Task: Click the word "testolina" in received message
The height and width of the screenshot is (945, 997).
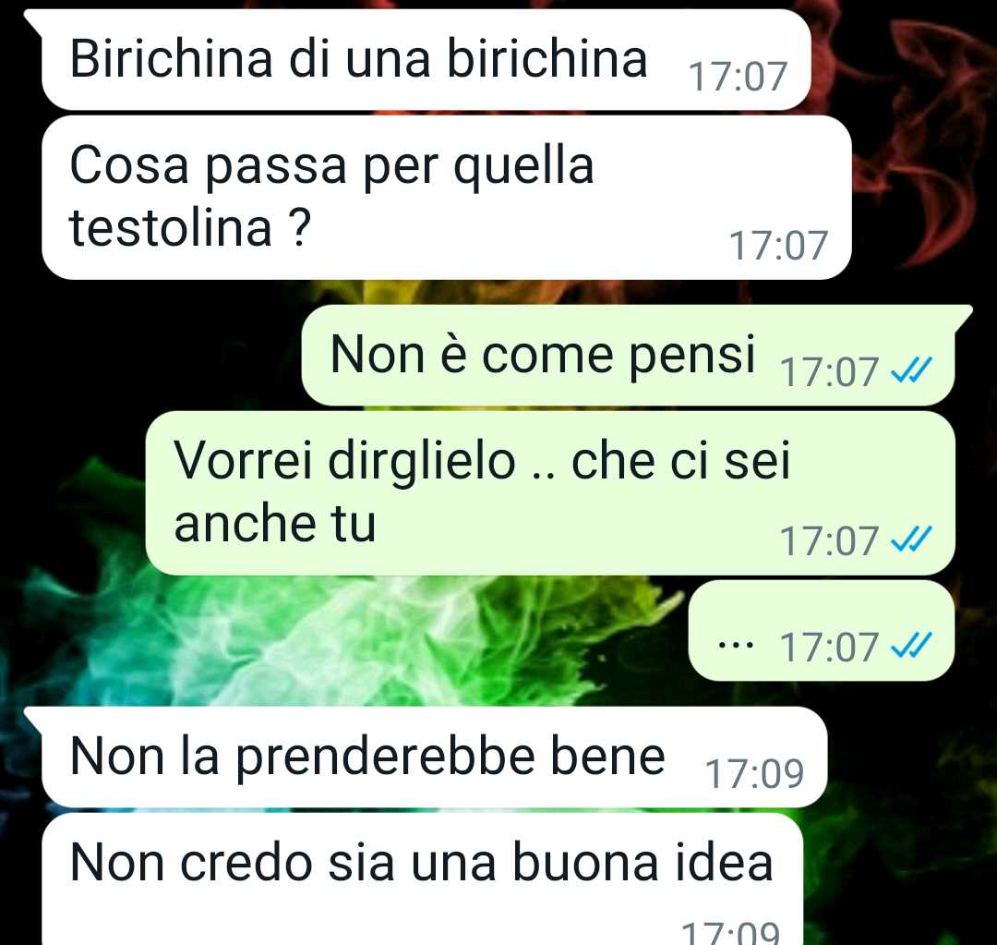Action: click(171, 227)
